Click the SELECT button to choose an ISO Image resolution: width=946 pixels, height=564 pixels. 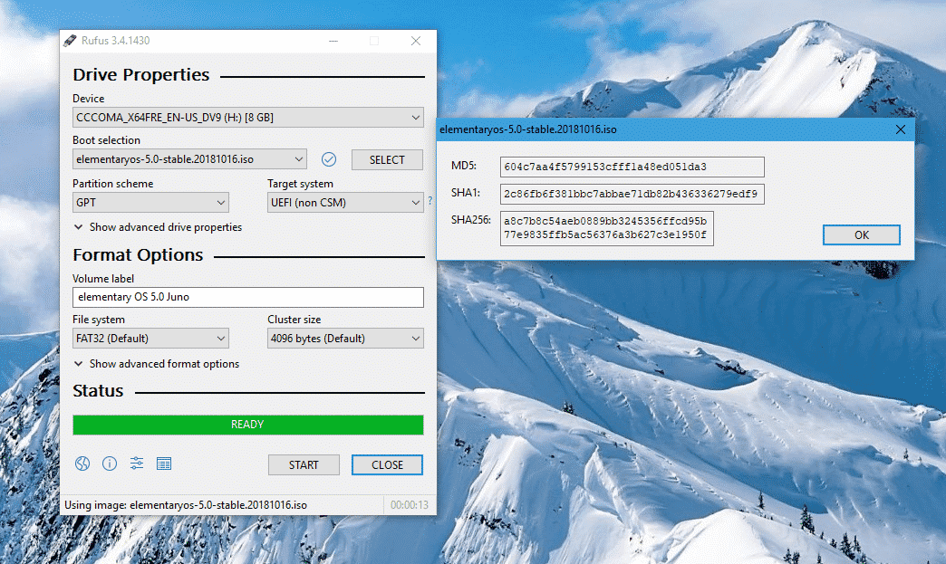tap(387, 159)
